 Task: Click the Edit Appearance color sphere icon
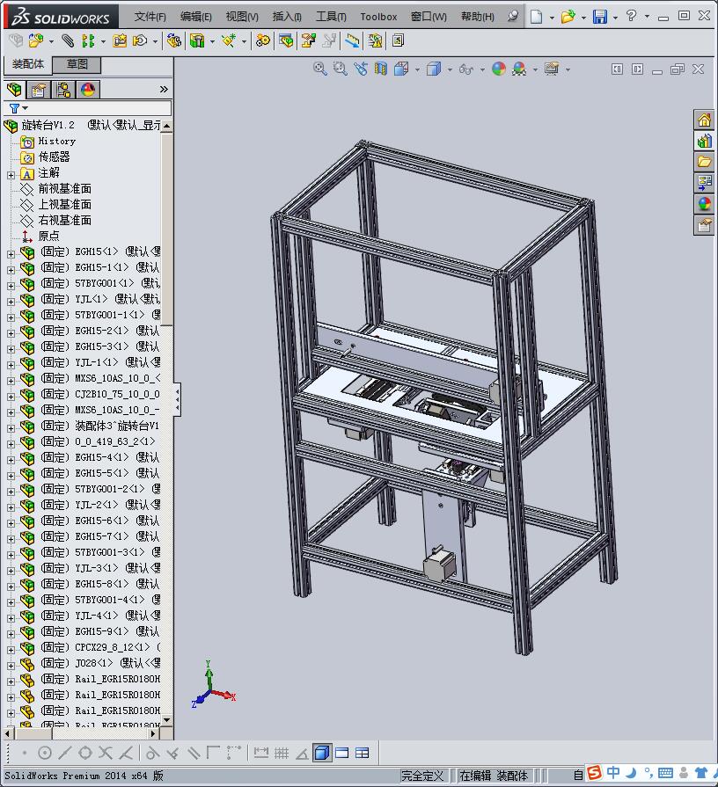(x=499, y=69)
